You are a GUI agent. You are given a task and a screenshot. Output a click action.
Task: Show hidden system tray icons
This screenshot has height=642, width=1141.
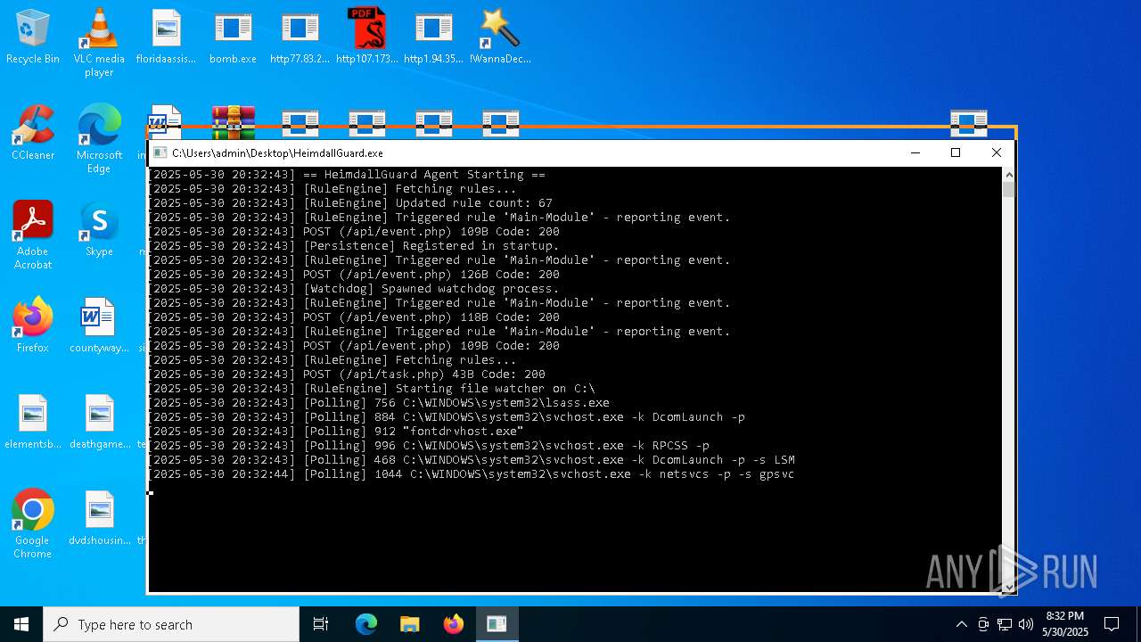[x=961, y=624]
